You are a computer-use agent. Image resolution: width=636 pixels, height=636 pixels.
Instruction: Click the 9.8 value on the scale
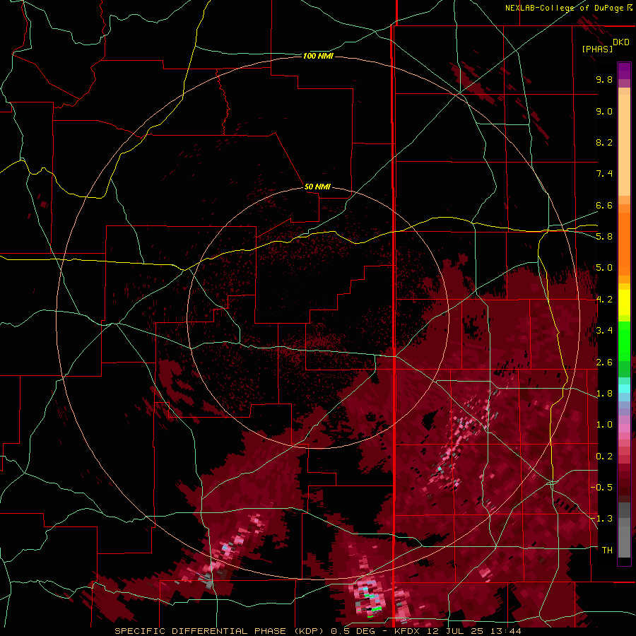point(604,80)
